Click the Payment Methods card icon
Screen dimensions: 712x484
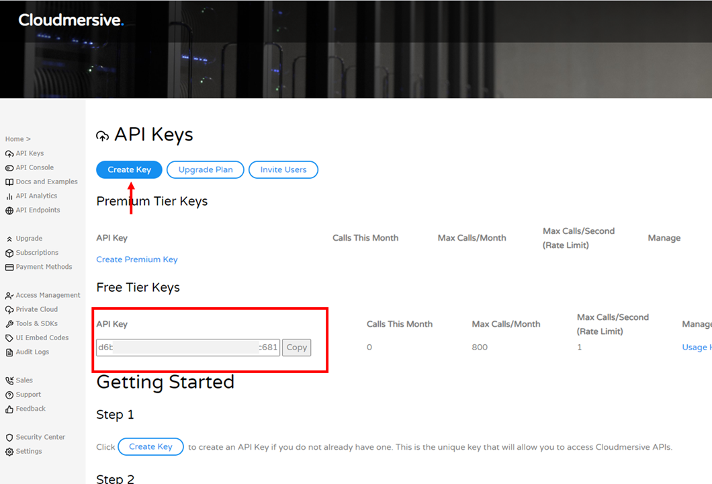[9, 268]
